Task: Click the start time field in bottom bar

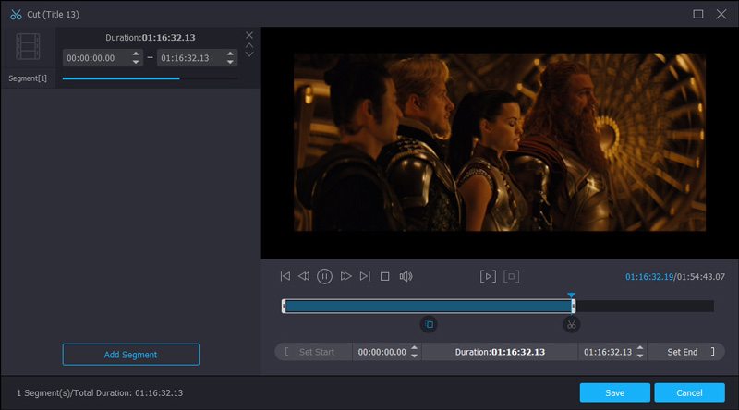Action: point(380,352)
